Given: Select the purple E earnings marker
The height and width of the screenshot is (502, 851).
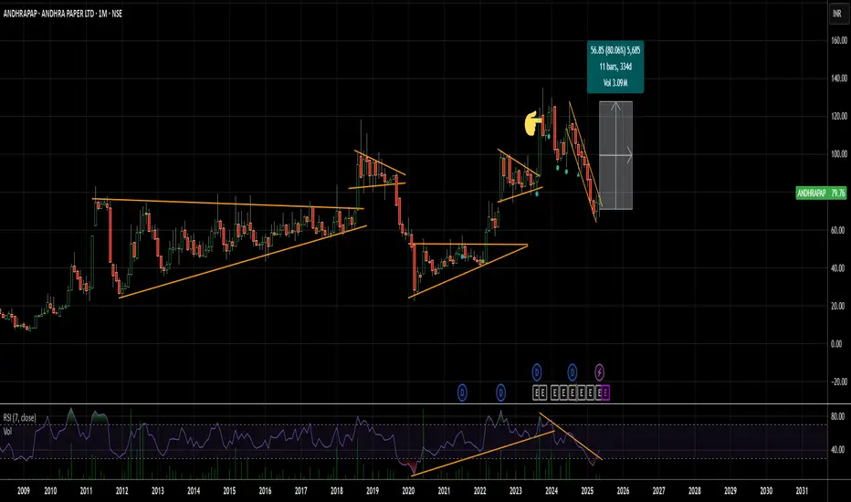Looking at the screenshot, I should click(x=605, y=392).
